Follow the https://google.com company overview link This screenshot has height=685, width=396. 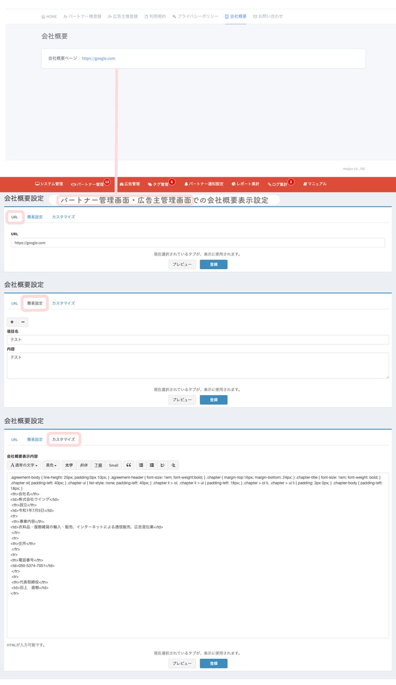tap(98, 58)
